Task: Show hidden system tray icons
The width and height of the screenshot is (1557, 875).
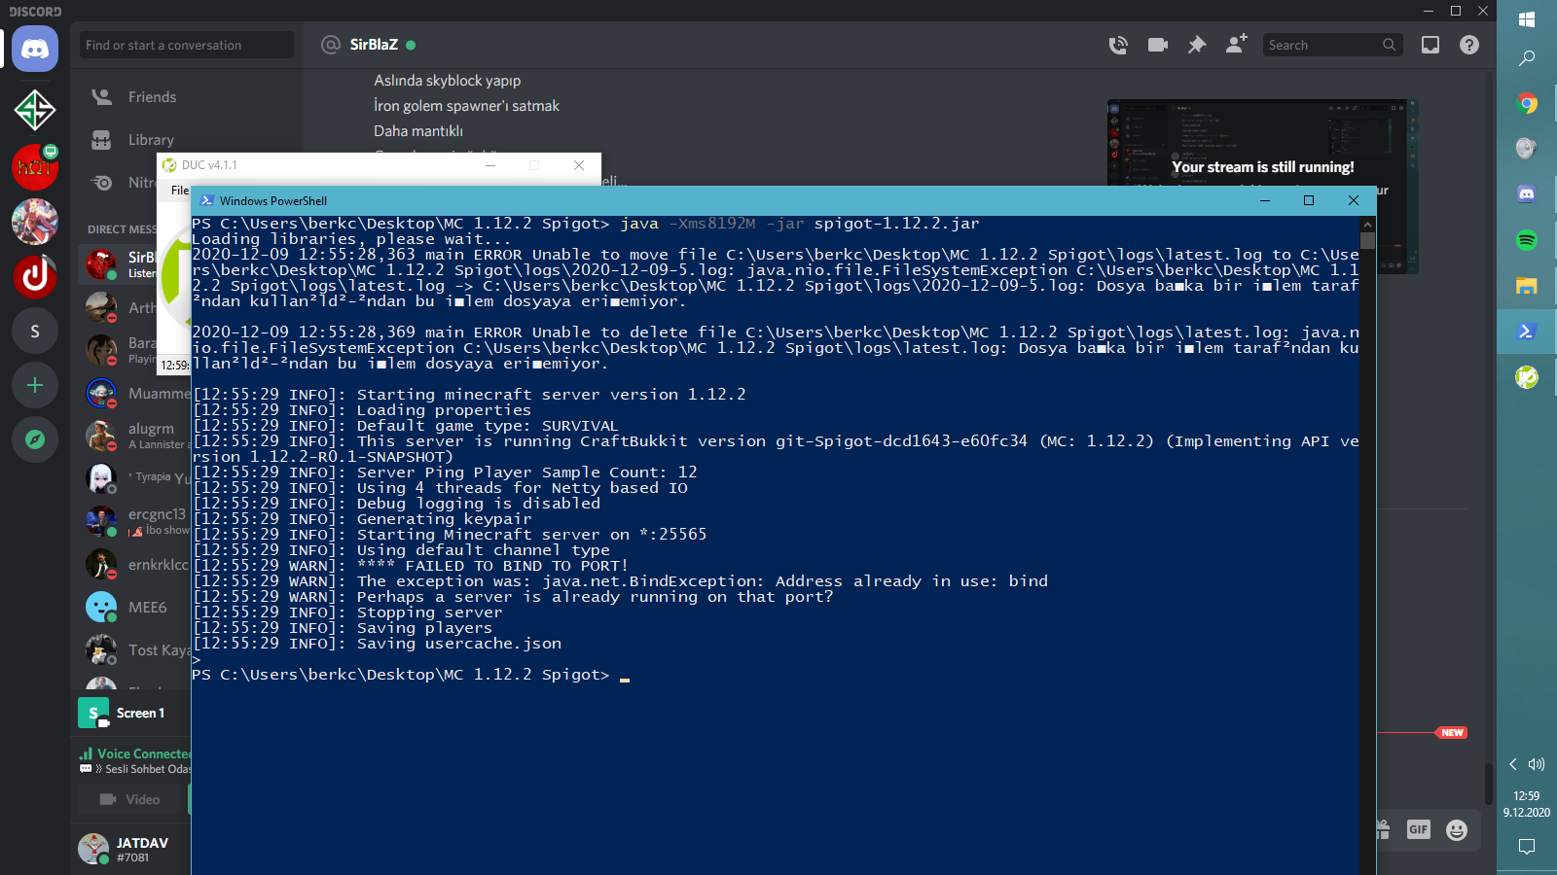Action: (1513, 764)
